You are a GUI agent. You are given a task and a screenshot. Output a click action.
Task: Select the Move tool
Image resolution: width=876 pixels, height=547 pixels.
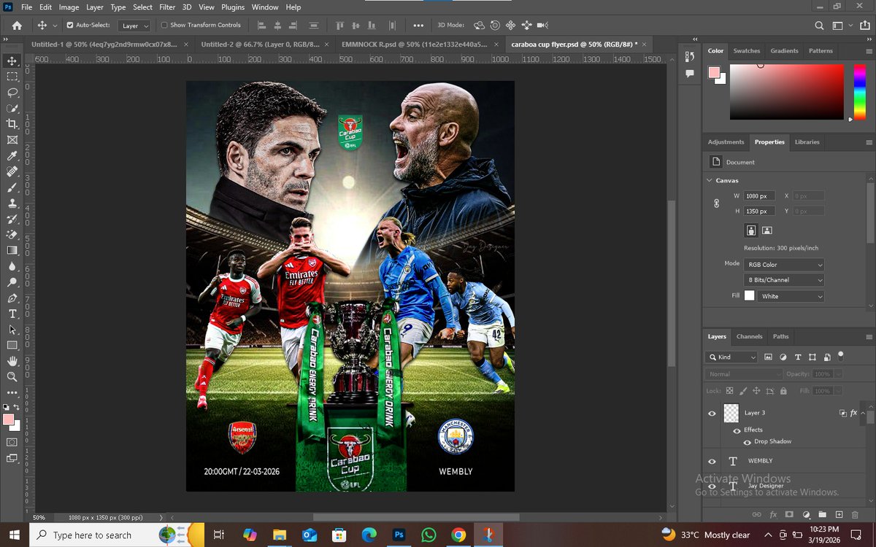pyautogui.click(x=12, y=61)
